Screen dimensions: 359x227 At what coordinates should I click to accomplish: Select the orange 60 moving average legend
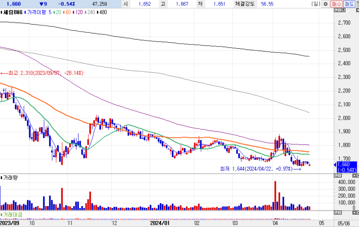coord(68,13)
